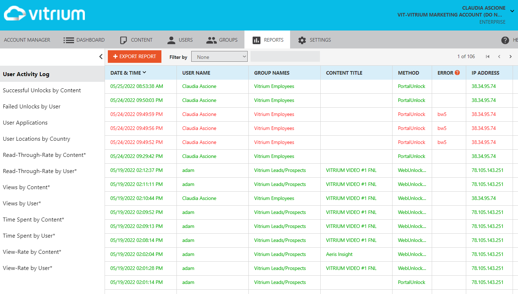Sort by Date & Time column
Screen dimensions: 518x294
(128, 73)
